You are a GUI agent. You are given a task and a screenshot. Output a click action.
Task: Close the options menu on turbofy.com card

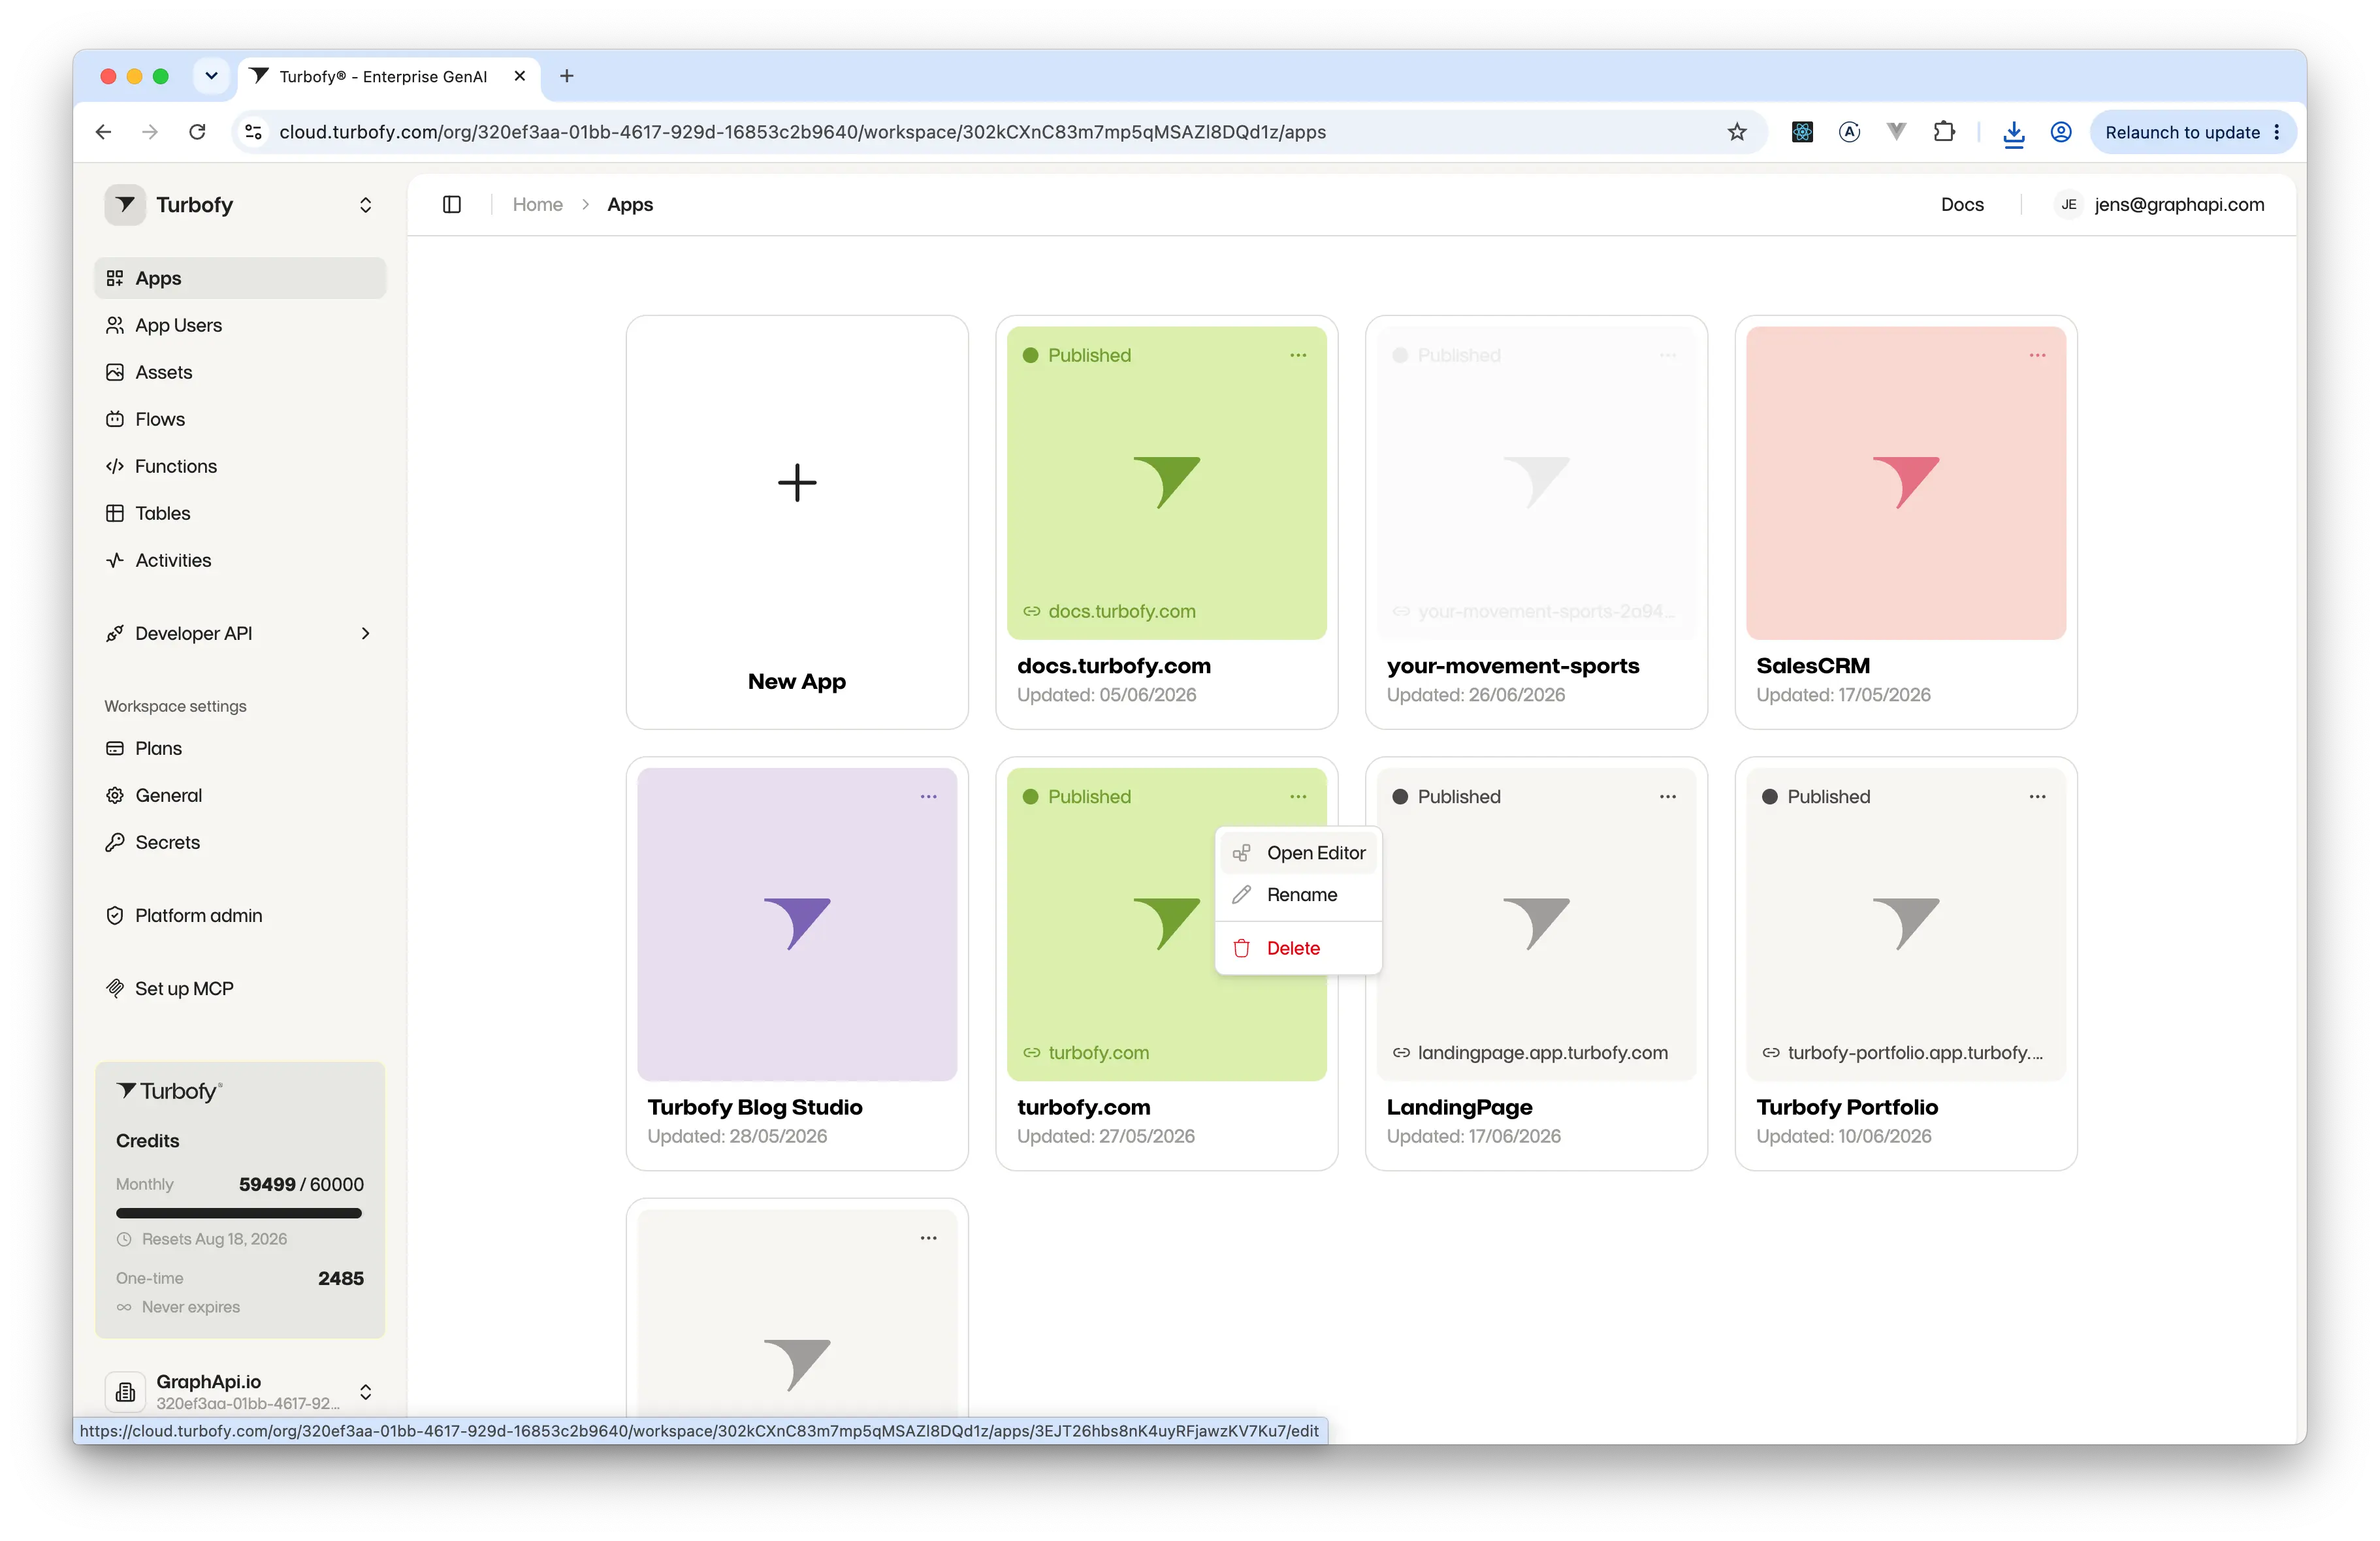click(x=1298, y=796)
